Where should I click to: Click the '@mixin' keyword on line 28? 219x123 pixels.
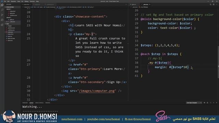[146, 19]
